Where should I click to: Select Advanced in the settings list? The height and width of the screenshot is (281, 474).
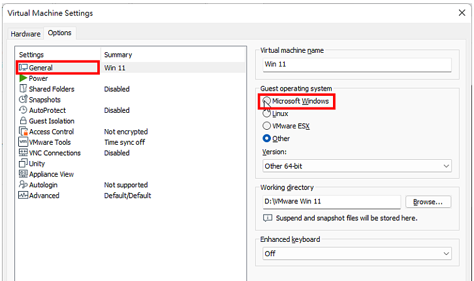(x=44, y=196)
